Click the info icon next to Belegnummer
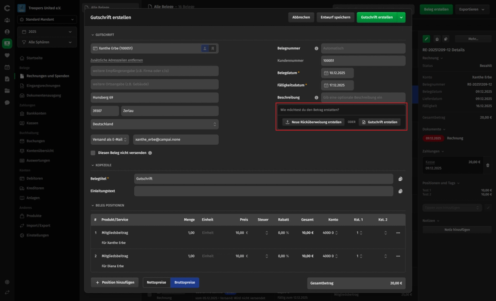This screenshot has height=301, width=496. 316,49
